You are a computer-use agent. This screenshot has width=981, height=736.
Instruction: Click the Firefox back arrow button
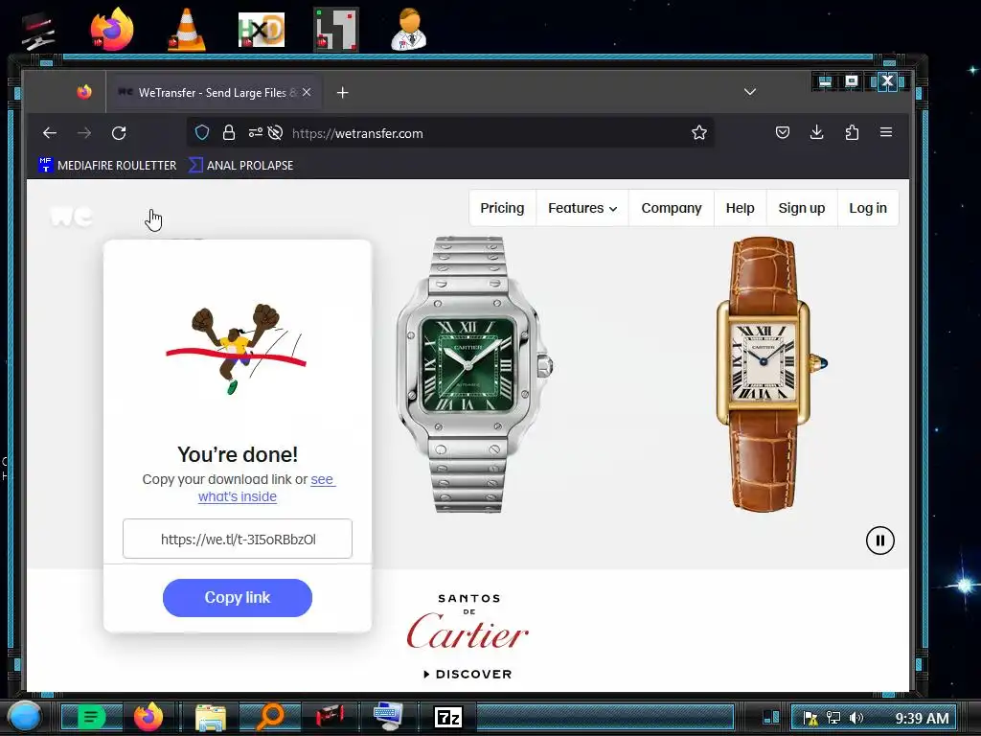coord(50,132)
